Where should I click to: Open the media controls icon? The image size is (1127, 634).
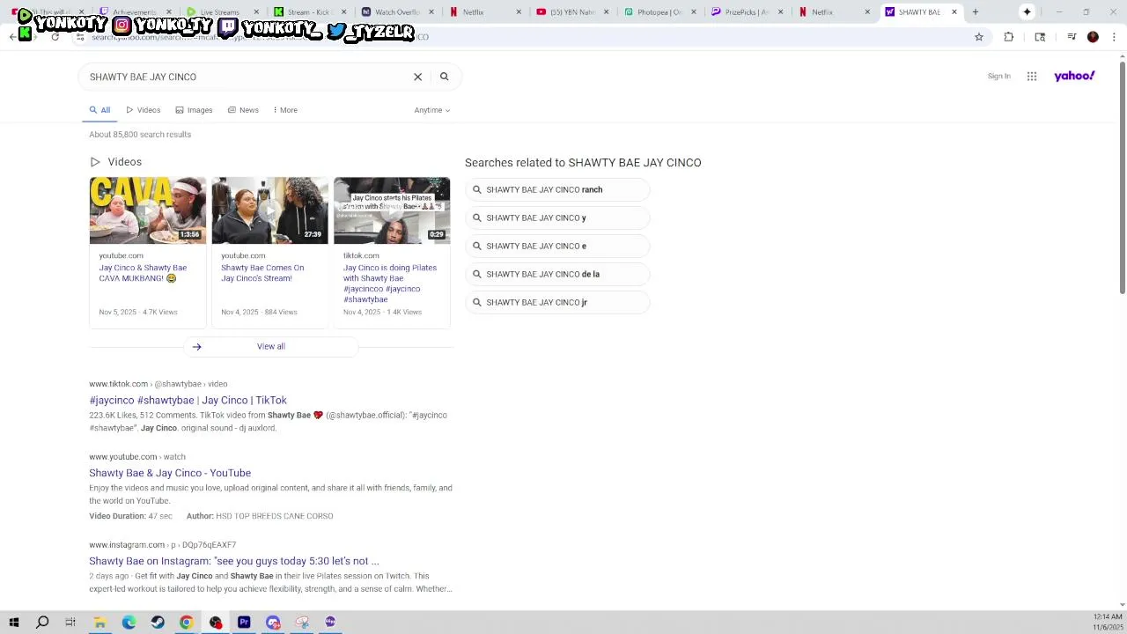coord(1072,37)
